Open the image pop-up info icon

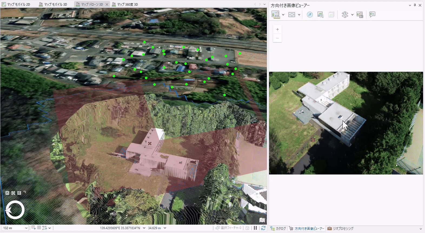coord(372,15)
